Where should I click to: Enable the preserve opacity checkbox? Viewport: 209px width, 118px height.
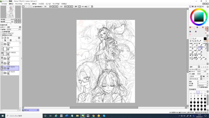tap(1, 31)
